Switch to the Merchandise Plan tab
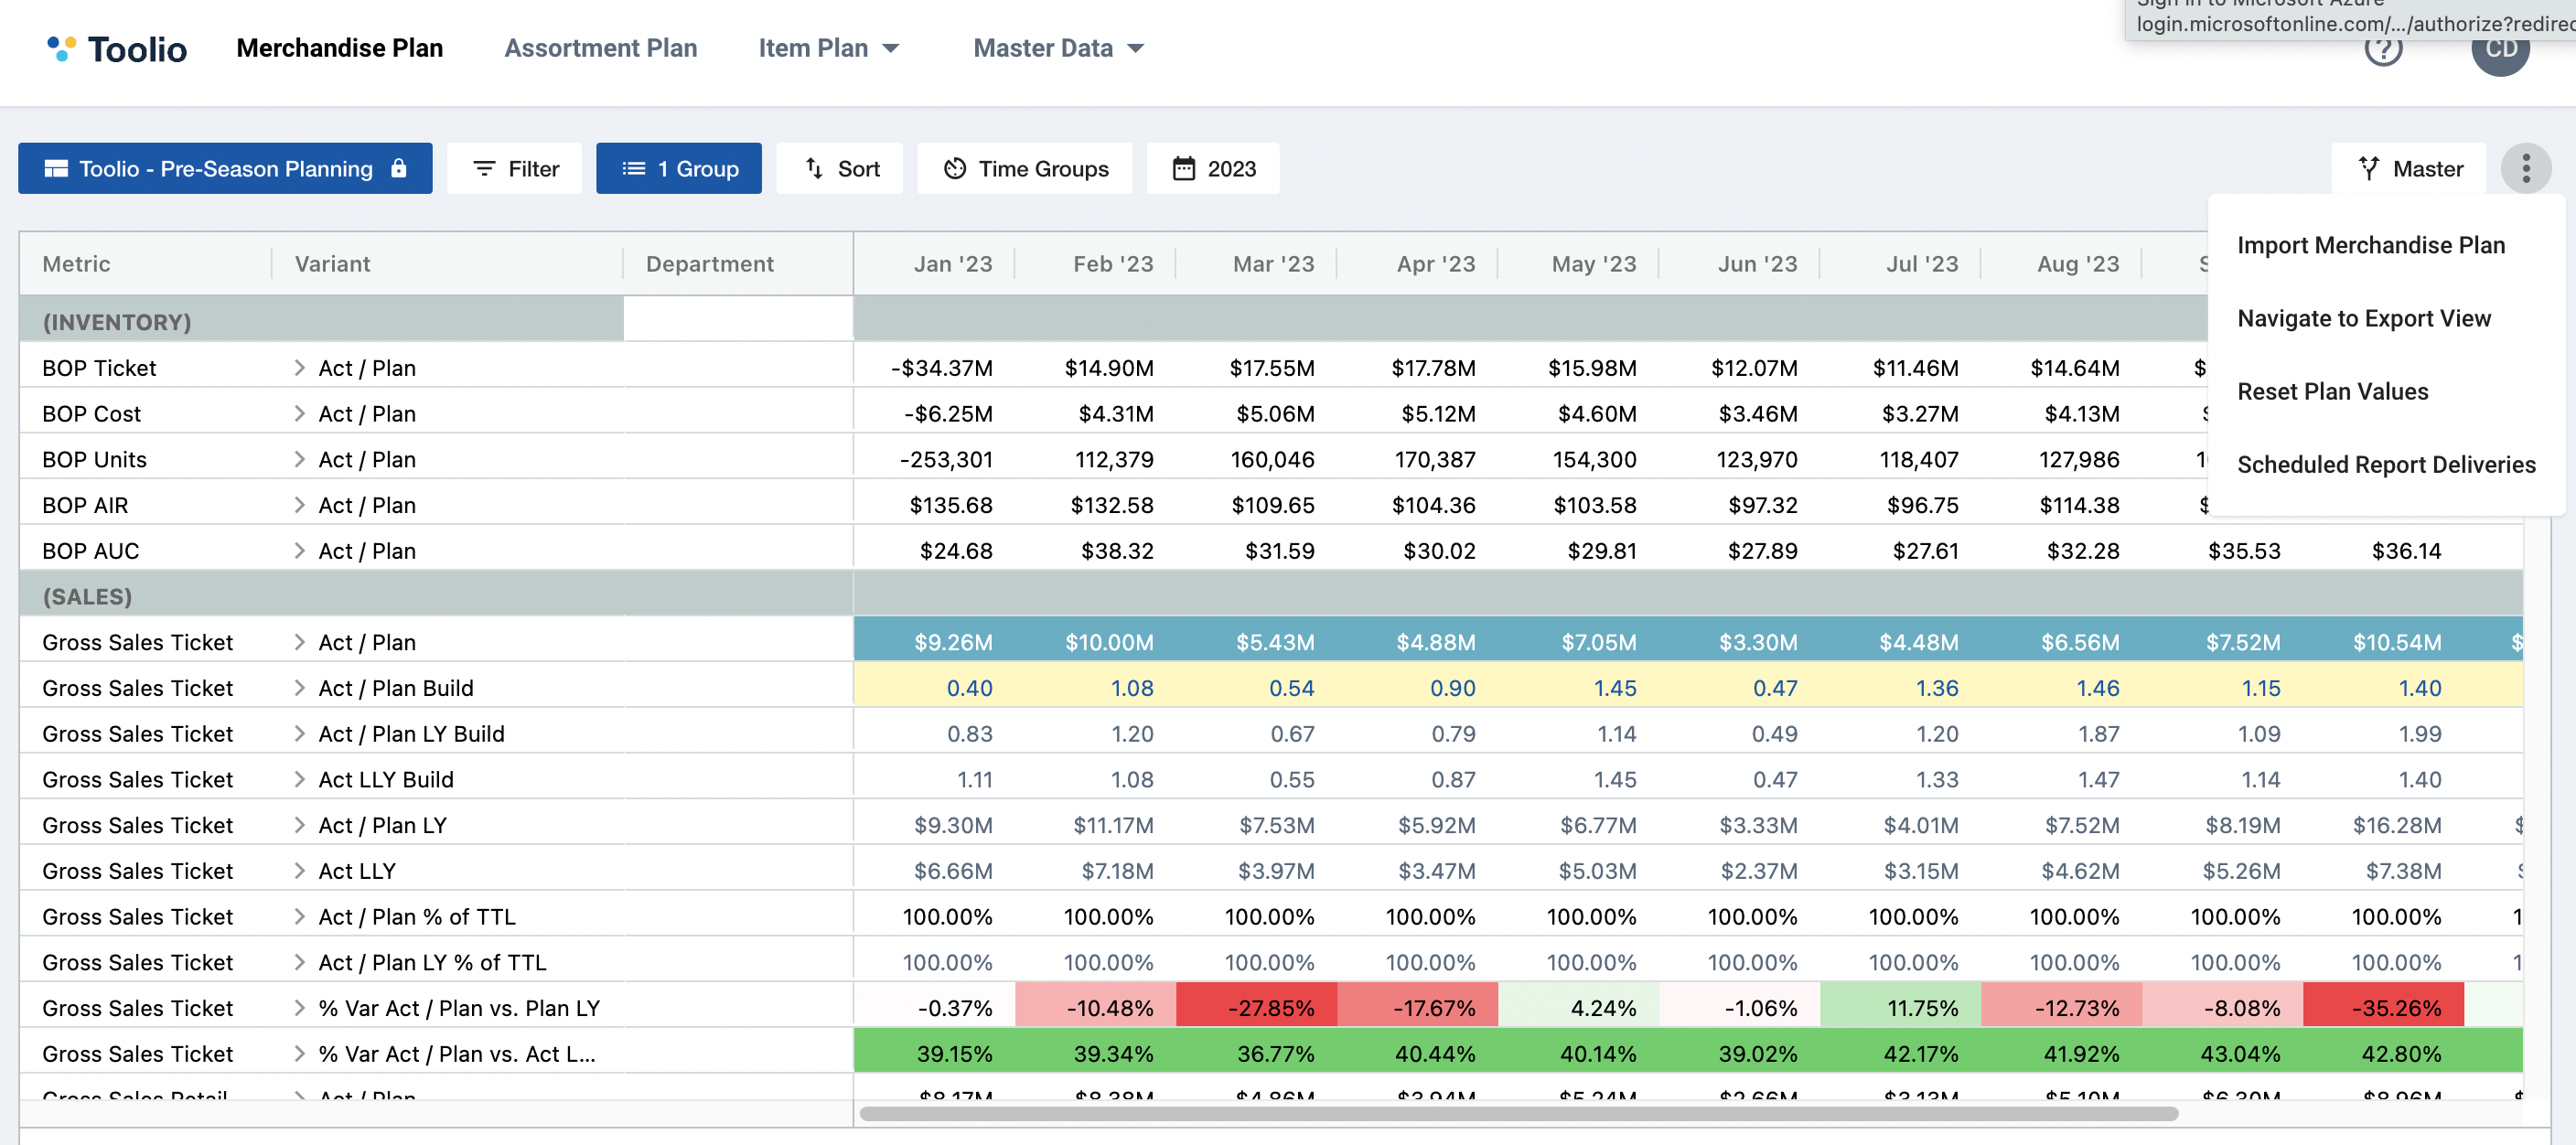The image size is (2576, 1145). click(x=340, y=48)
